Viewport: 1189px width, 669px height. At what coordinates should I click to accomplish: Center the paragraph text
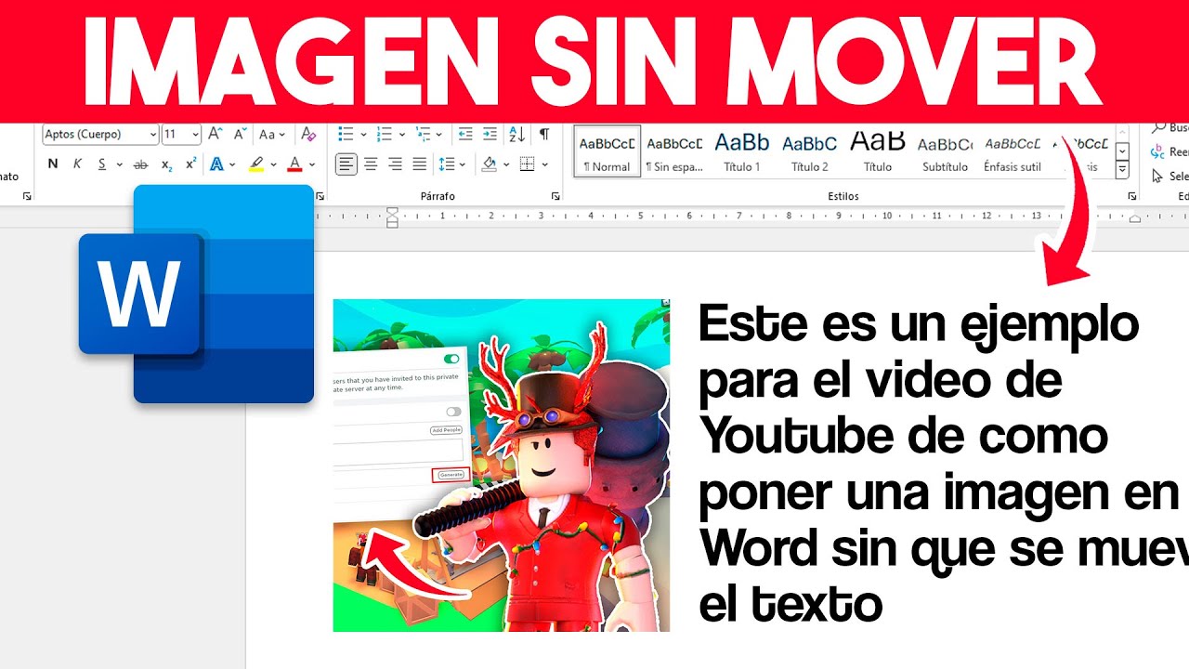371,164
